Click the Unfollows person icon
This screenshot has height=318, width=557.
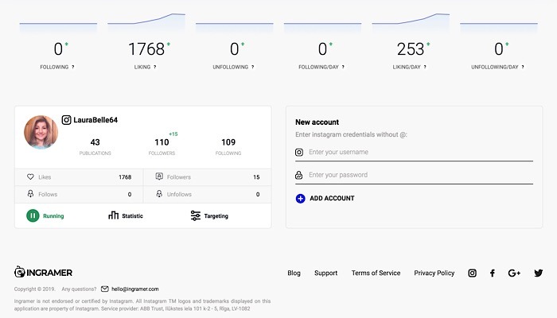tap(159, 194)
